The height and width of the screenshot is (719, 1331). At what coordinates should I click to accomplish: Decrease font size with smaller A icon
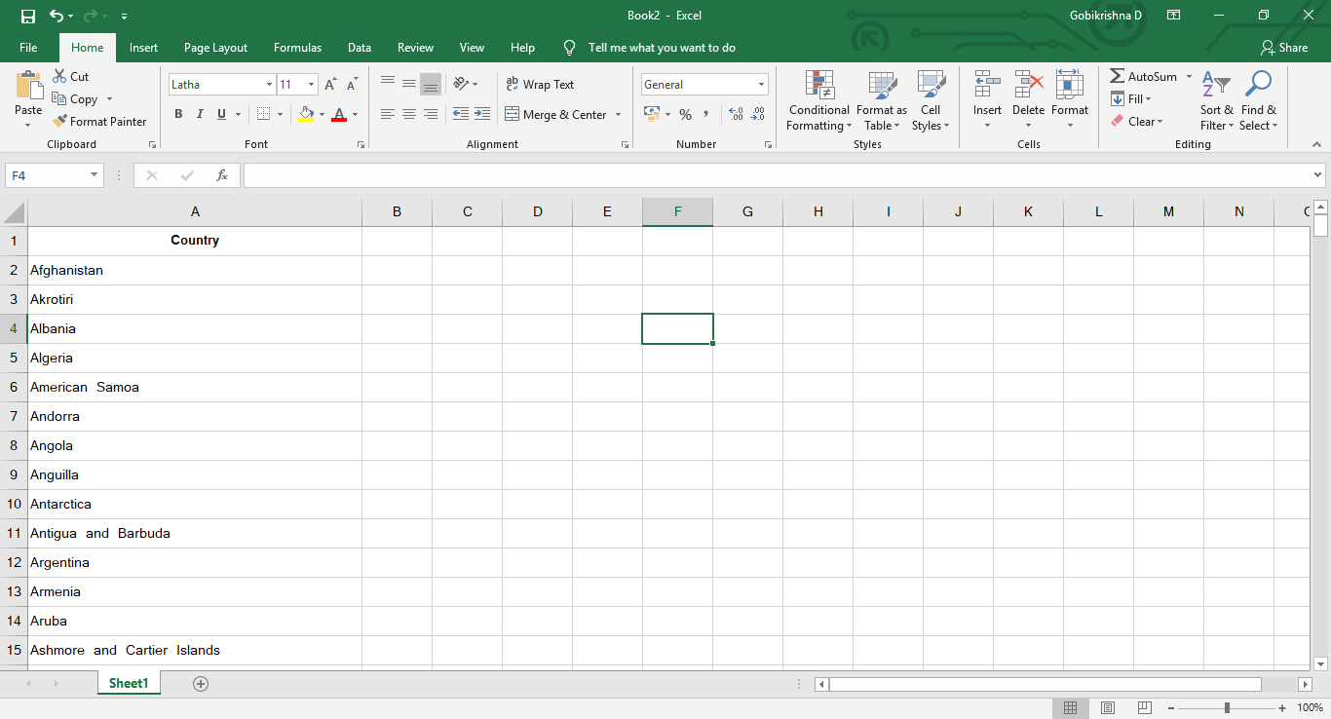tap(353, 85)
